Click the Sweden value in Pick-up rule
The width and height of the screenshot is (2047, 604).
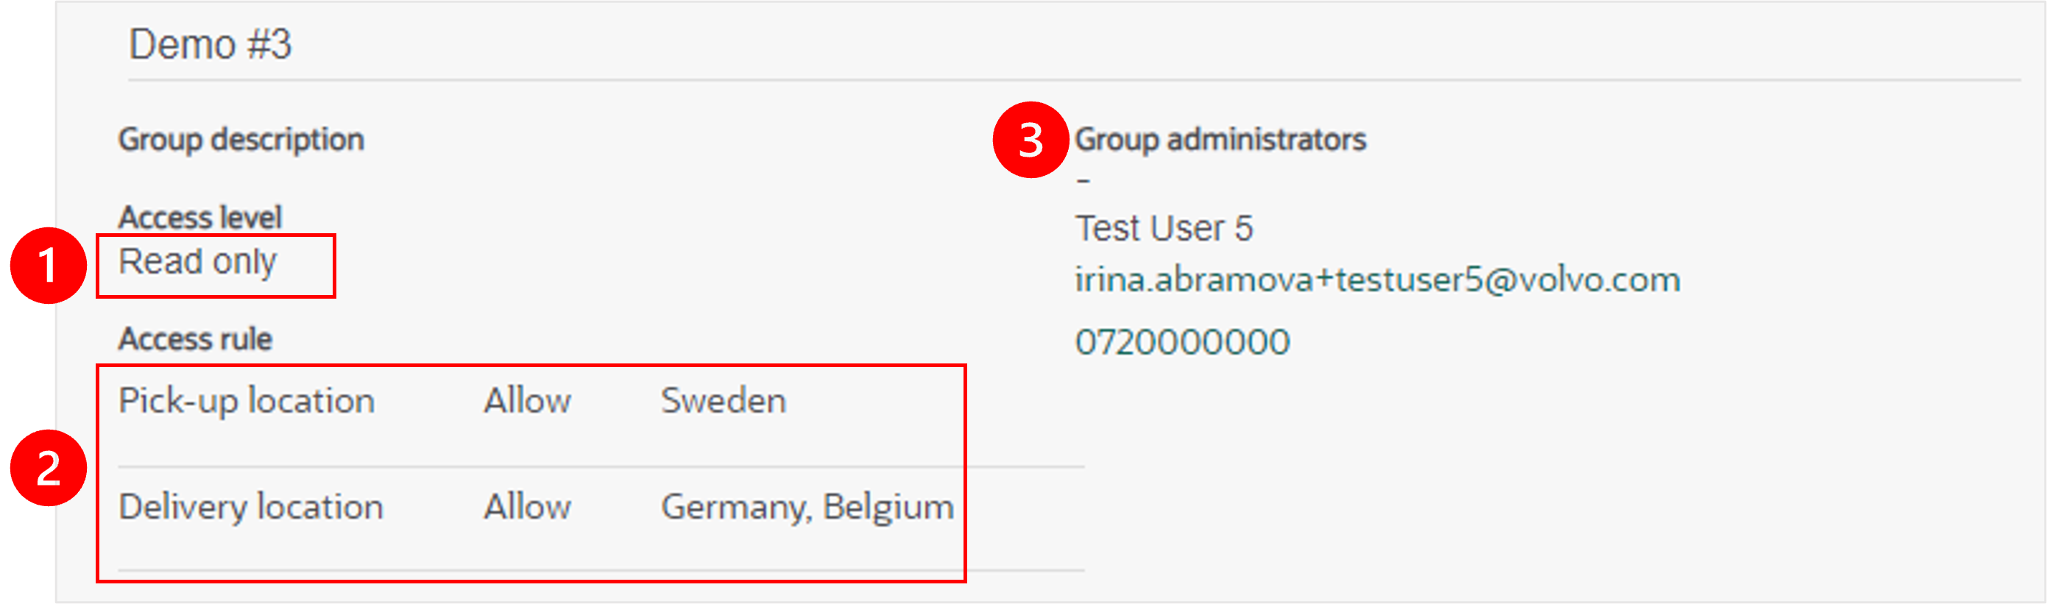click(723, 400)
